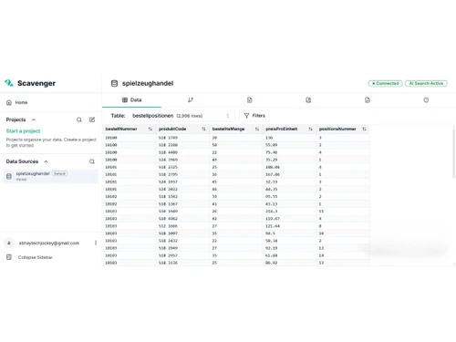Click the user avatar icon
The width and height of the screenshot is (456, 342).
click(9, 243)
